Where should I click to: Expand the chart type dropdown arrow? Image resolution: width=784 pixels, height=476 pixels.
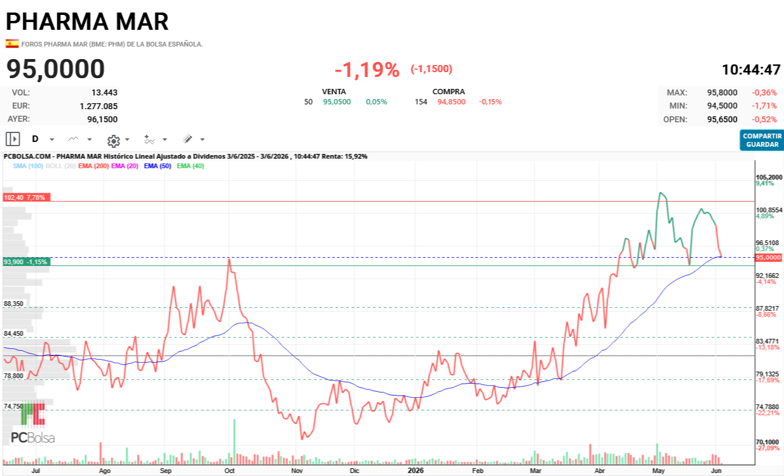pos(90,140)
